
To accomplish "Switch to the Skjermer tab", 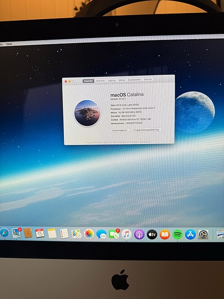I will (x=100, y=81).
